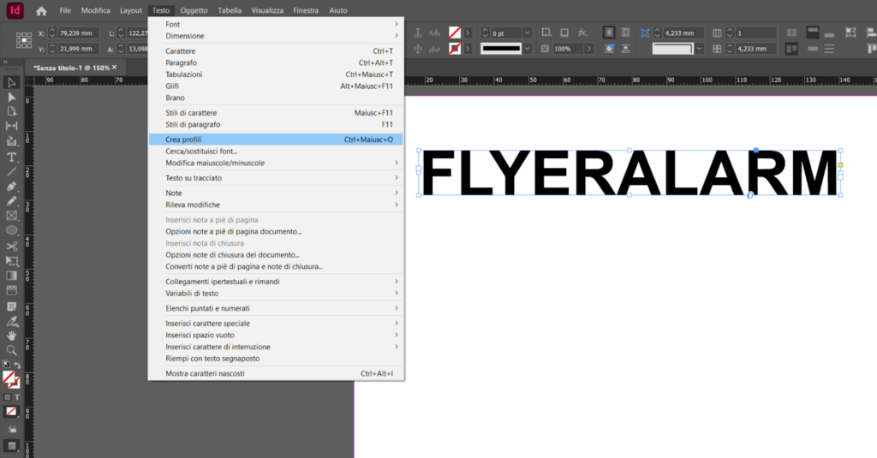Viewport: 877px width, 458px height.
Task: Select the Line tool
Action: [12, 171]
